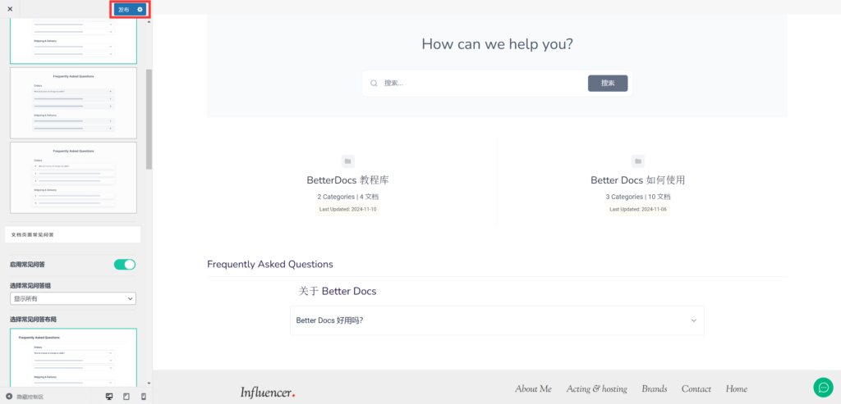841x404 pixels.
Task: Click the 发布 publish button
Action: 124,10
